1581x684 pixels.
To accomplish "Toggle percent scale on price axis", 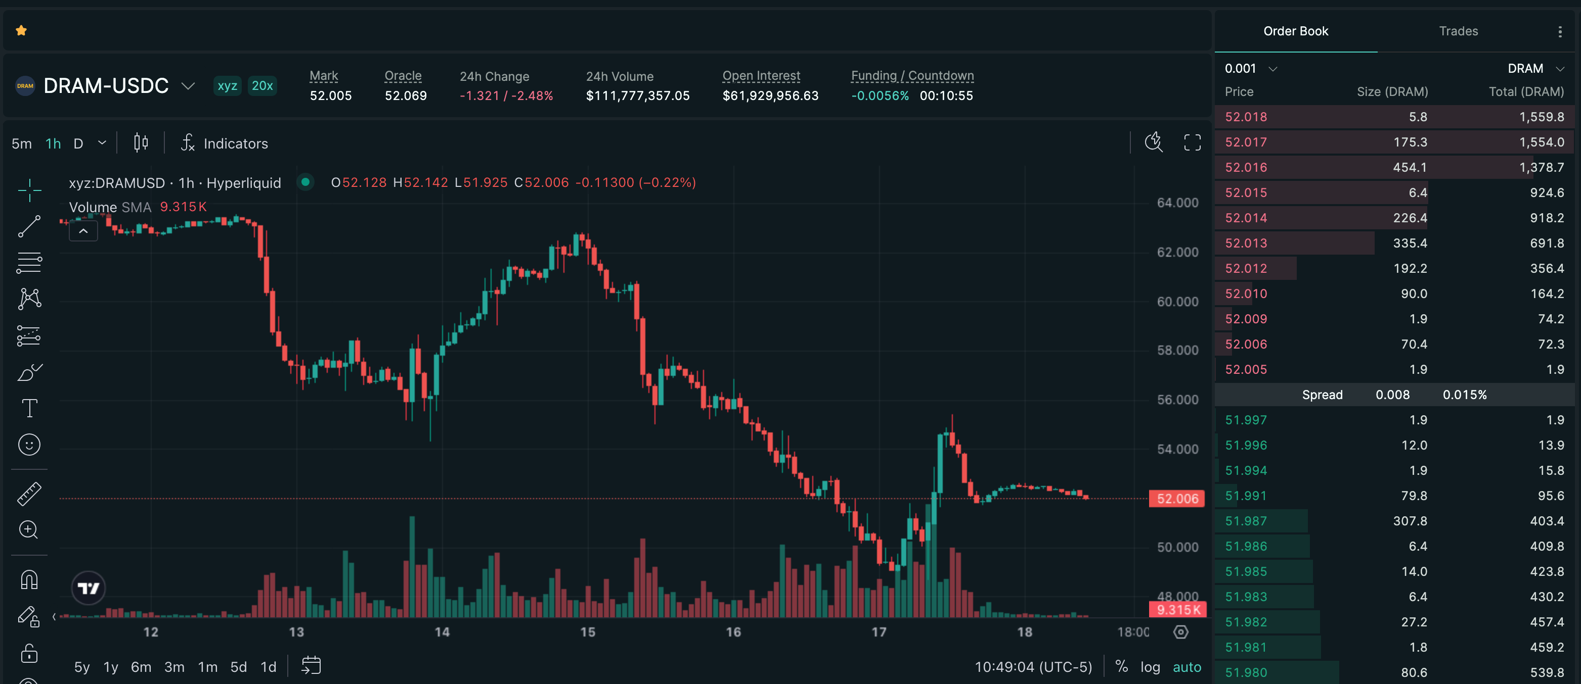I will 1121,667.
